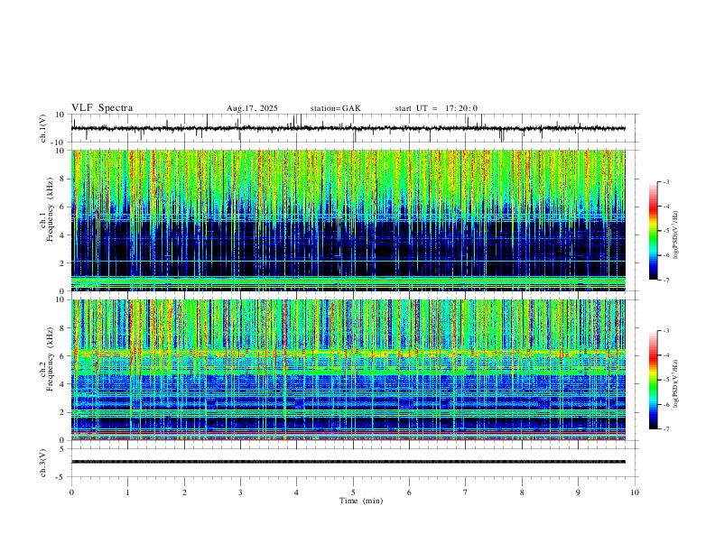Click the time axis tick label '0'
715x552 pixels.
[x=71, y=492]
